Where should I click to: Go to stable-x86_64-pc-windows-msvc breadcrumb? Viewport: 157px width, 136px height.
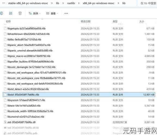[x=28, y=3]
